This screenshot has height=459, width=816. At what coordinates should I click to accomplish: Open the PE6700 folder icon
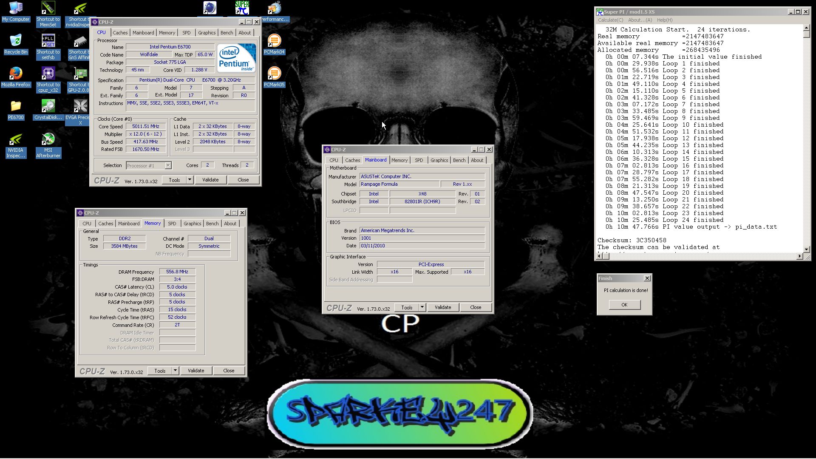tap(16, 110)
